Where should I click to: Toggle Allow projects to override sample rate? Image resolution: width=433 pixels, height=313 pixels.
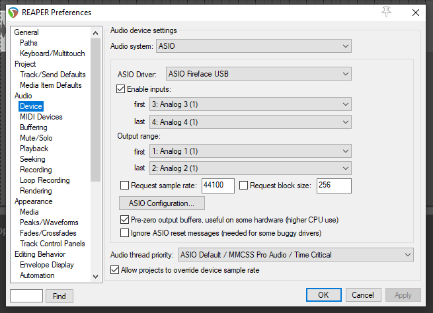(116, 270)
